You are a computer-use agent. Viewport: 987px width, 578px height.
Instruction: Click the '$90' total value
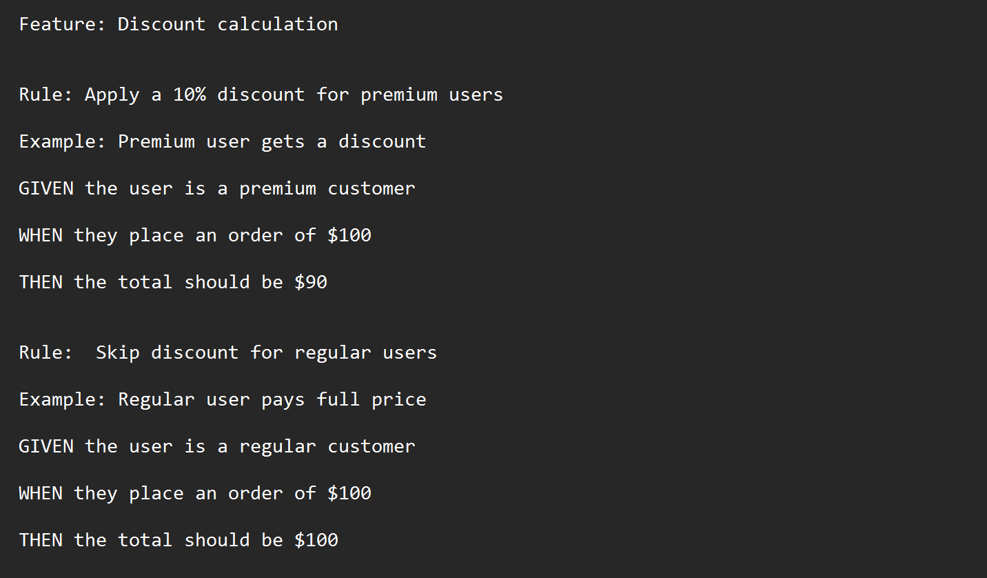(310, 282)
